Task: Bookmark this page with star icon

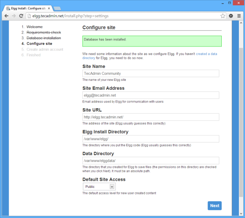Action: pyautogui.click(x=223, y=16)
